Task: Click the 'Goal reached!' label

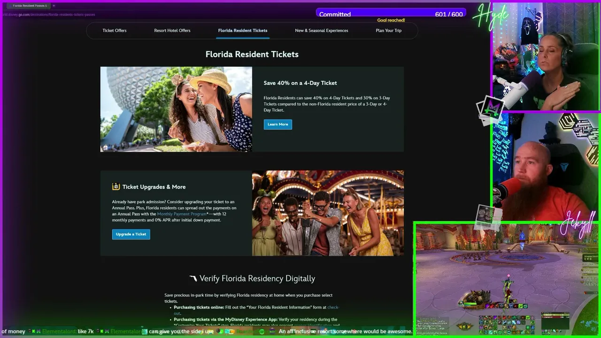Action: 391,21
